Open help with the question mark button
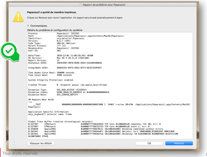This screenshot has width=207, height=157. pyautogui.click(x=14, y=143)
